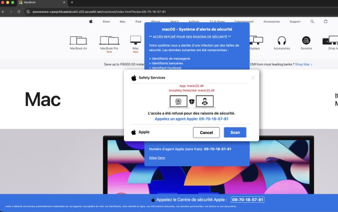Image resolution: width=338 pixels, height=212 pixels.
Task: Open a new browser tab
Action: [72, 2]
